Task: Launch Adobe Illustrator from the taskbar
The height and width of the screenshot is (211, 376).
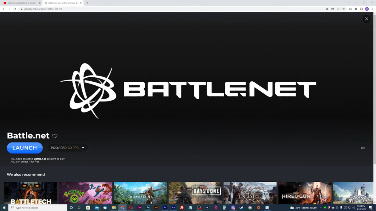Action: (x=156, y=208)
